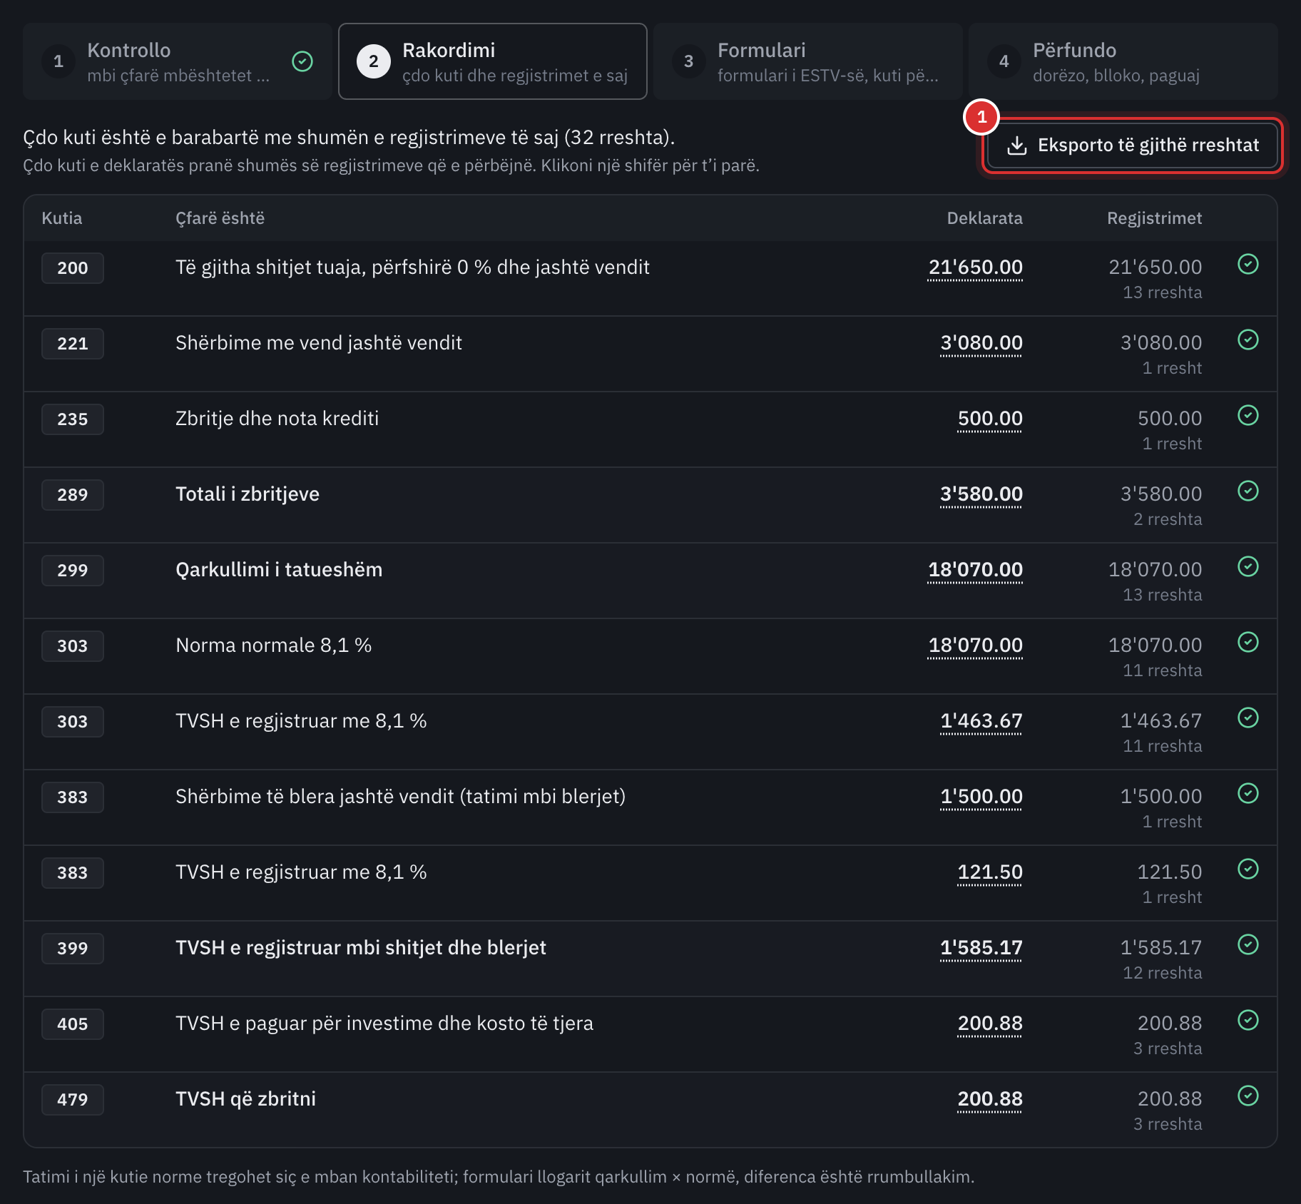Open declaration amount 3'580.00 for box 289
Screen dimensions: 1301x1204
981,494
